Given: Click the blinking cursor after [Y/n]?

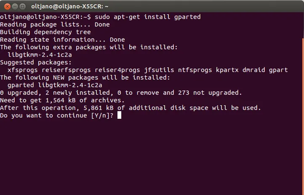Looking at the screenshot, I should (119, 115).
